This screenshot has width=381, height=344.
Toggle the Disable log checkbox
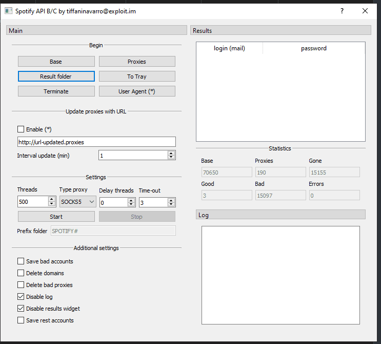point(21,297)
